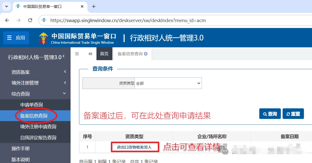The width and height of the screenshot is (312, 163).
Task: Click the site info icon in address bar
Action: 44,20
